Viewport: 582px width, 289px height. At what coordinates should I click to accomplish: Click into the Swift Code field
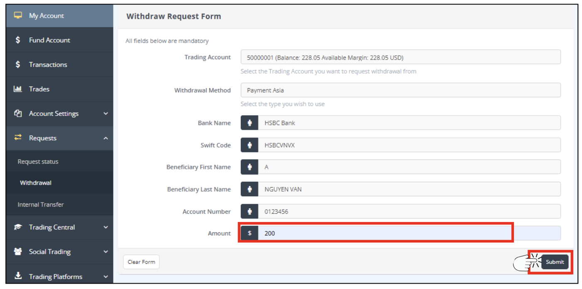[408, 145]
